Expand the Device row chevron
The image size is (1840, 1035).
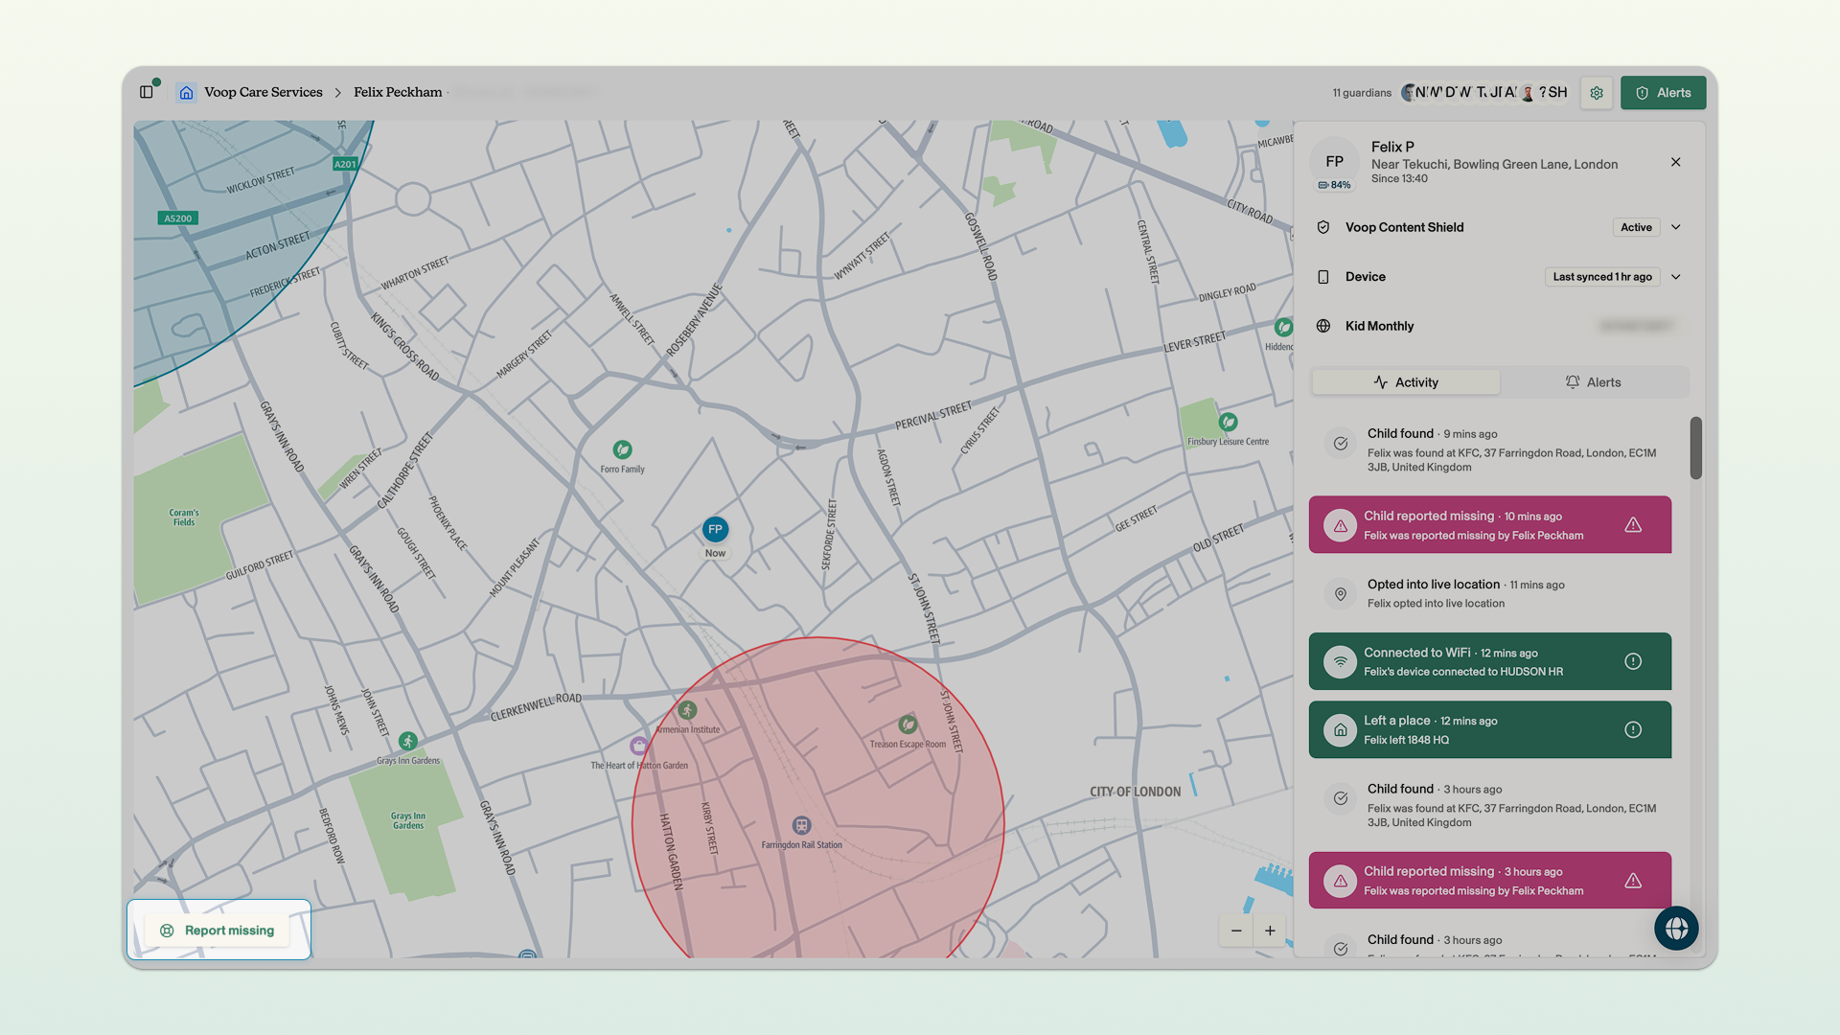1676,277
